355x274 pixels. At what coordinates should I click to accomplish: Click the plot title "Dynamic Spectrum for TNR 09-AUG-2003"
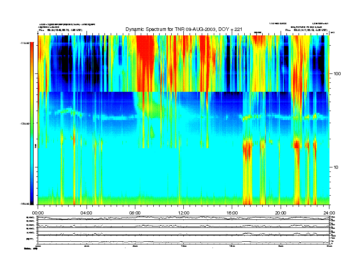(184, 29)
